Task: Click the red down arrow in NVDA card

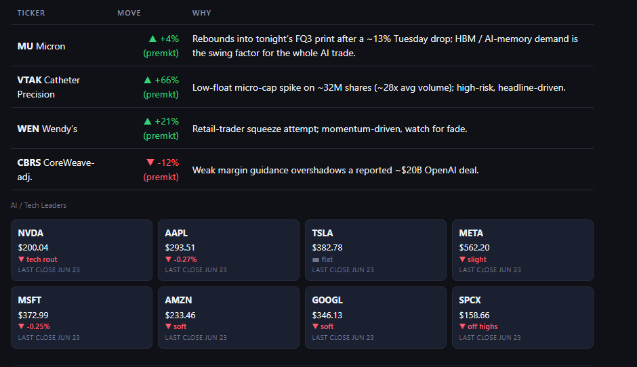Action: [21, 259]
